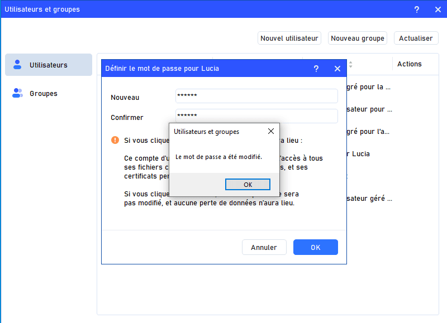This screenshot has width=447, height=323.
Task: Toggle the column sort arrows in table header
Action: pyautogui.click(x=350, y=65)
